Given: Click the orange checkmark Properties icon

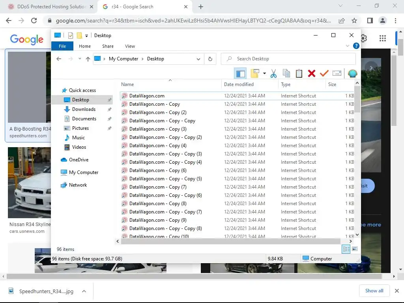Looking at the screenshot, I should click(x=324, y=74).
